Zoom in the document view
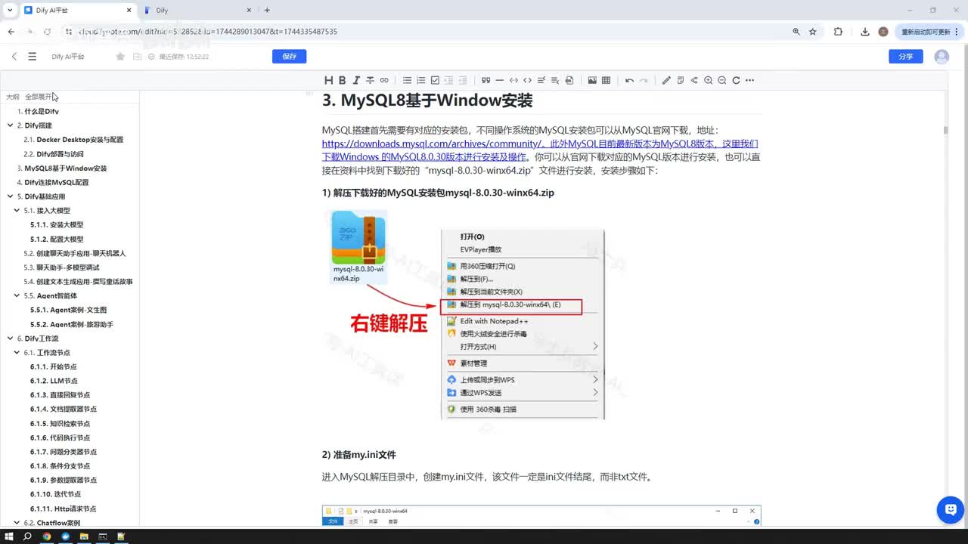The image size is (968, 544). 709,80
